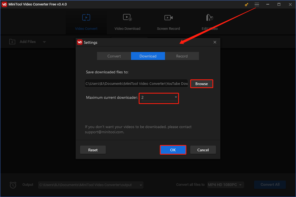Switch to the Record settings tab
This screenshot has width=296, height=197.
coord(182,56)
